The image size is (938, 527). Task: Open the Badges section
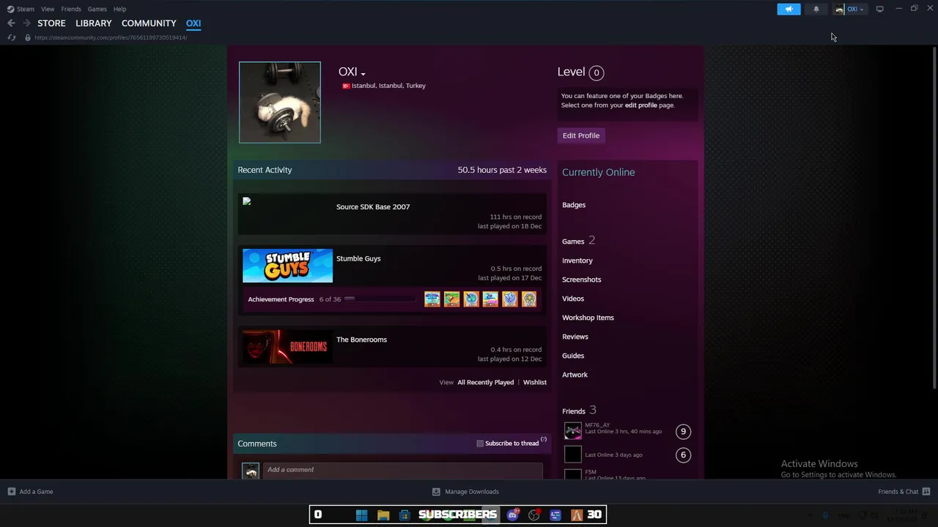point(574,205)
